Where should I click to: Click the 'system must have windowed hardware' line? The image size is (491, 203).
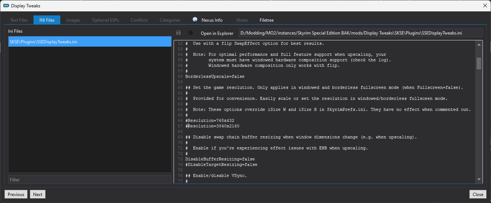pyautogui.click(x=288, y=60)
